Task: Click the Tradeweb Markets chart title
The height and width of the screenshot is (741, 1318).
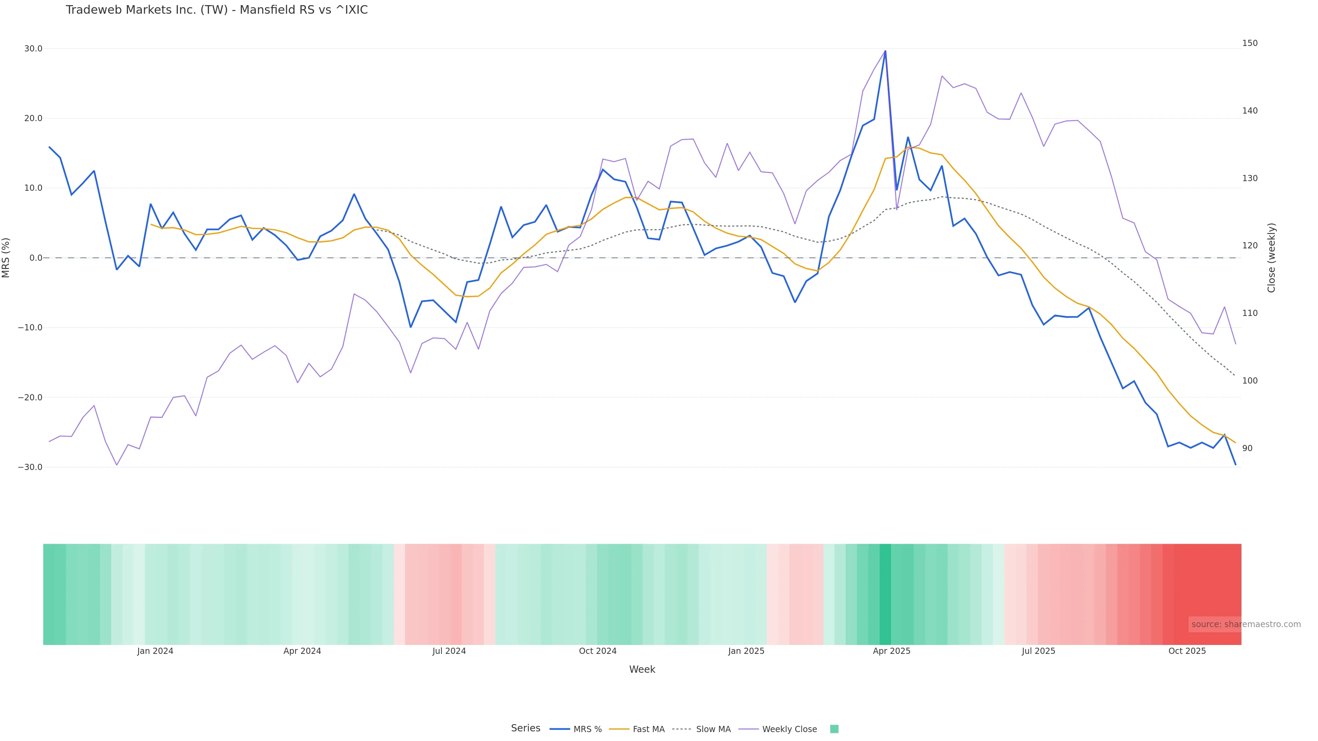Action: 217,10
